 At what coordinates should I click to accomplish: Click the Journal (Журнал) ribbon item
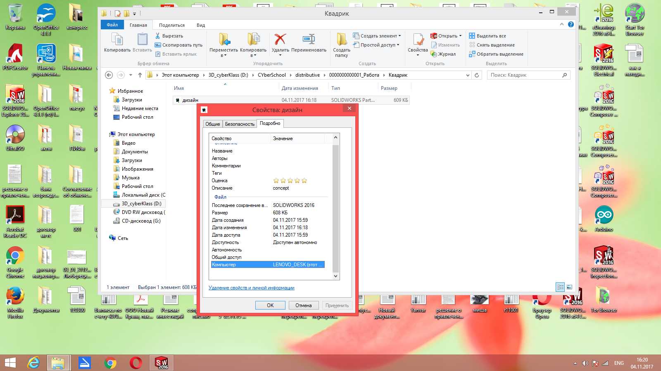(x=443, y=54)
